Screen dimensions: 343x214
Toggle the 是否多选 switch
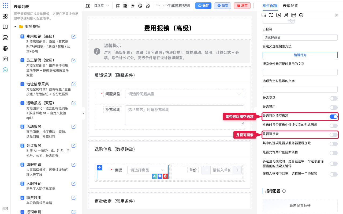coord(334,98)
